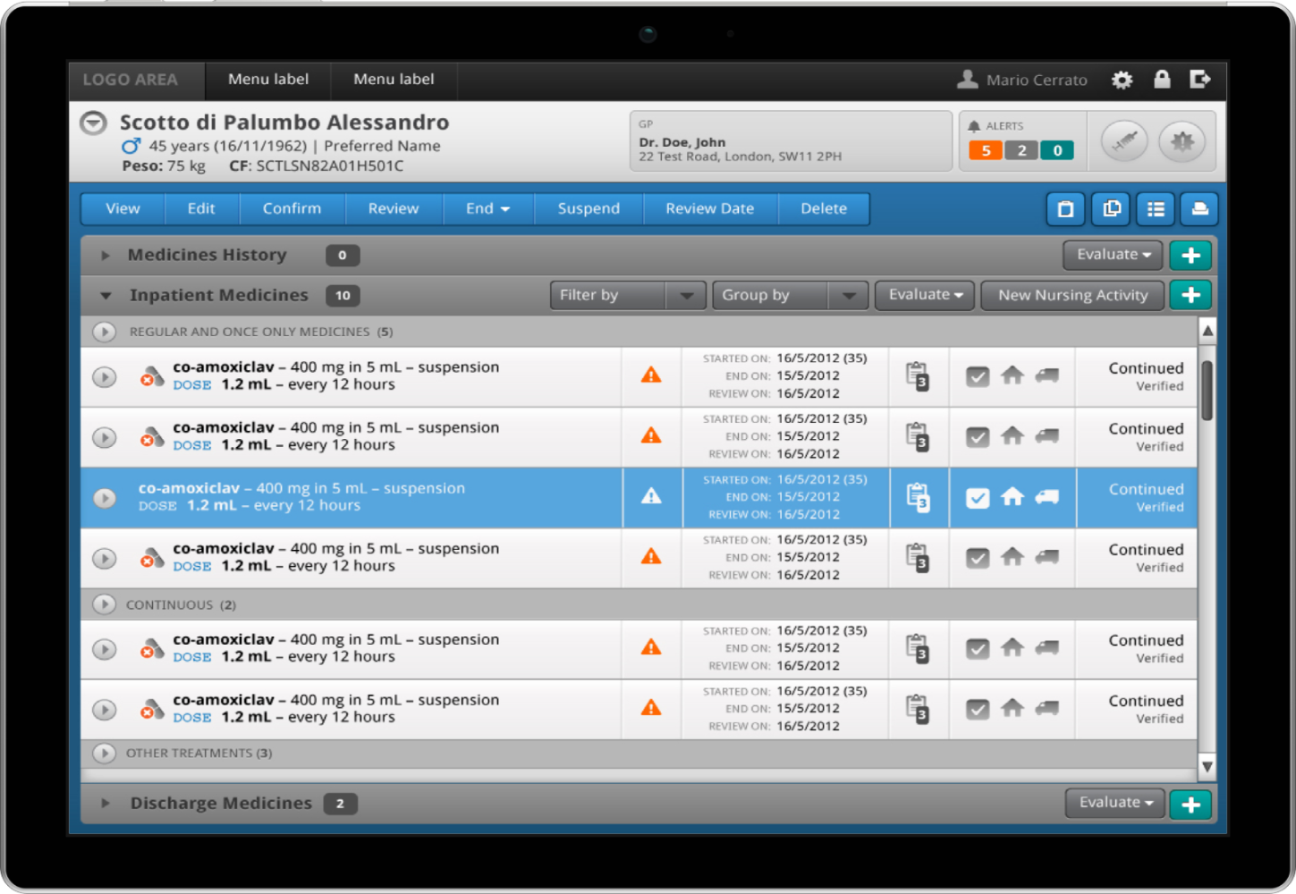Click warning triangle in the highlighted blue row

(x=651, y=496)
